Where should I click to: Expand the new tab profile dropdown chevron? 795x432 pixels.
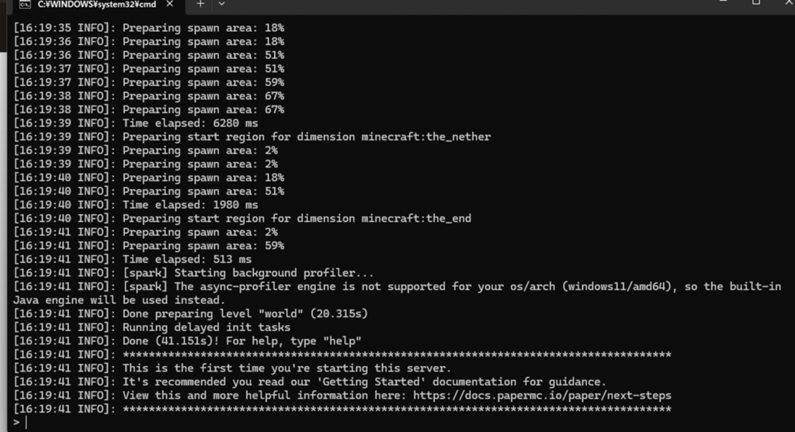coord(221,4)
